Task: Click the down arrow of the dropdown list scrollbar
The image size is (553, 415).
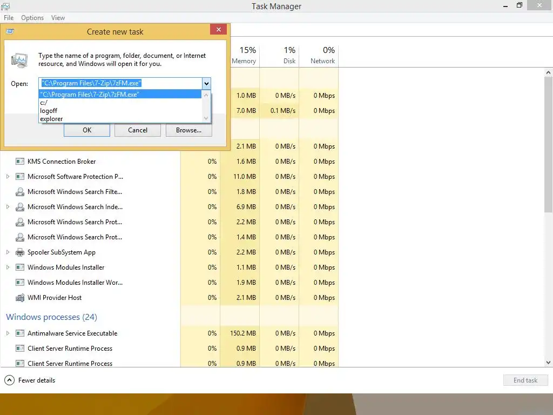Action: click(x=206, y=118)
